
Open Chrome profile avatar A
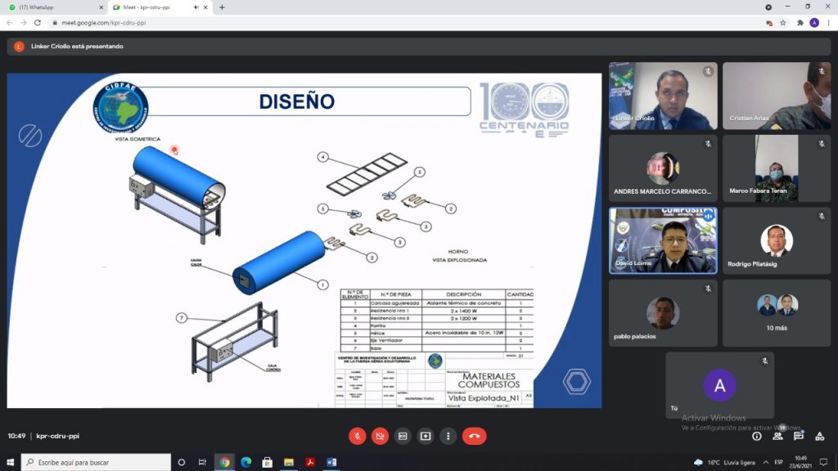tap(814, 23)
